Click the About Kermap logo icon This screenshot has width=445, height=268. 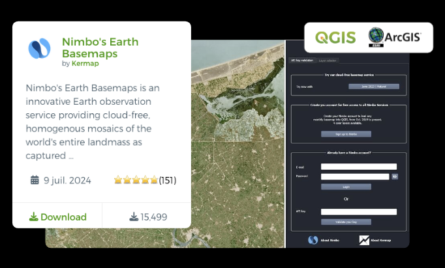click(x=364, y=240)
